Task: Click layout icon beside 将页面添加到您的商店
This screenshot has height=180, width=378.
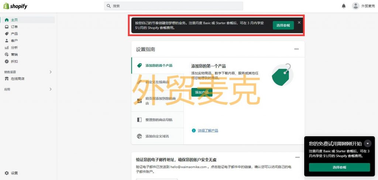Action: click(139, 101)
